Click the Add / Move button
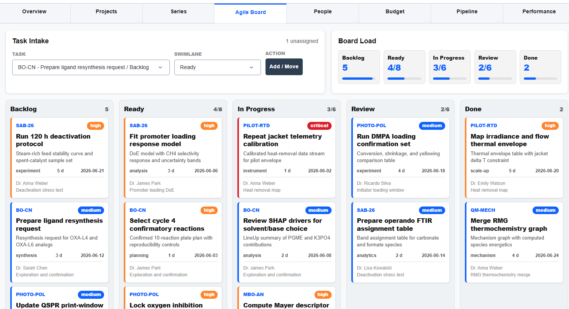 tap(284, 67)
